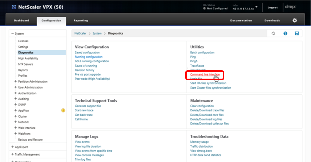Save configuration with the floppy disk icon
This screenshot has width=311, height=162.
coord(297,33)
